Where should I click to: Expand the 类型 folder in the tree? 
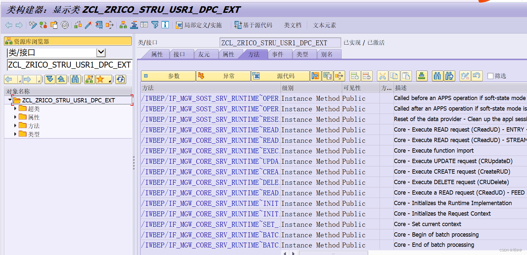coord(15,134)
